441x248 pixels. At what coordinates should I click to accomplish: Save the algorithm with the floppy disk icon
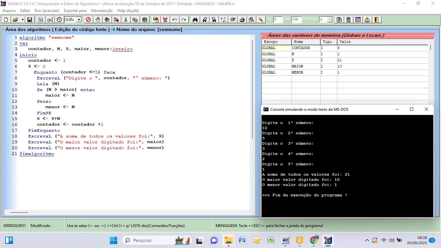(x=30, y=20)
